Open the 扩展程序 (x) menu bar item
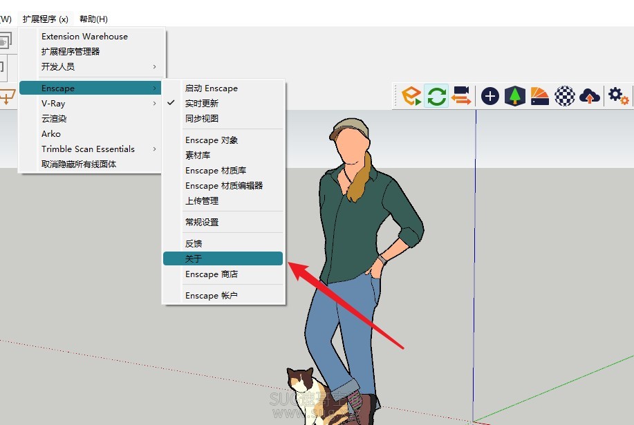The width and height of the screenshot is (634, 425). click(x=46, y=19)
